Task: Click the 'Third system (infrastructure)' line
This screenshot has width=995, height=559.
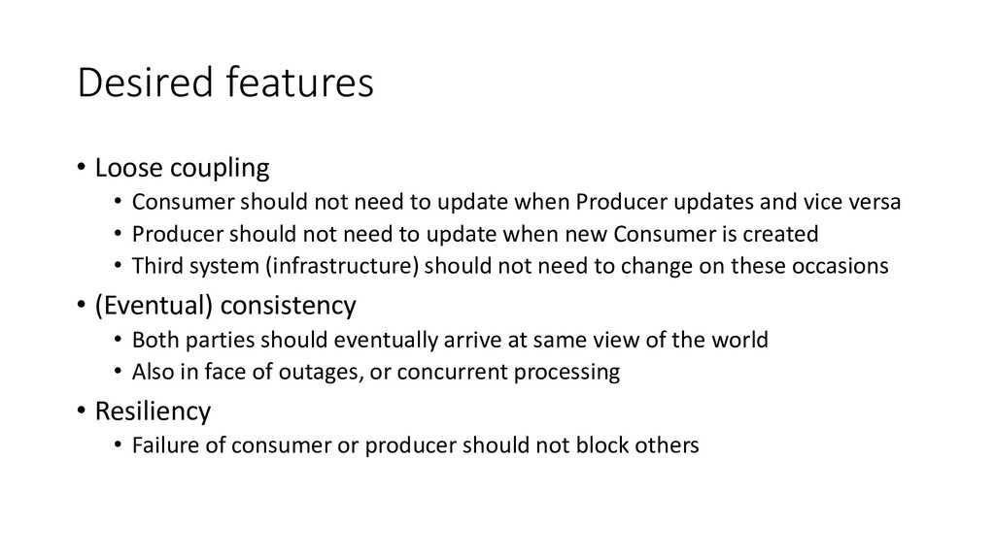Action: [509, 266]
